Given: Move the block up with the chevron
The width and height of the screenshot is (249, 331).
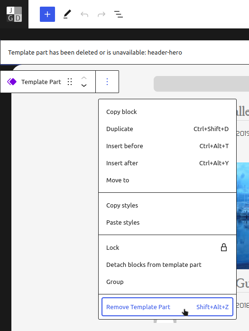Looking at the screenshot, I should point(84,78).
